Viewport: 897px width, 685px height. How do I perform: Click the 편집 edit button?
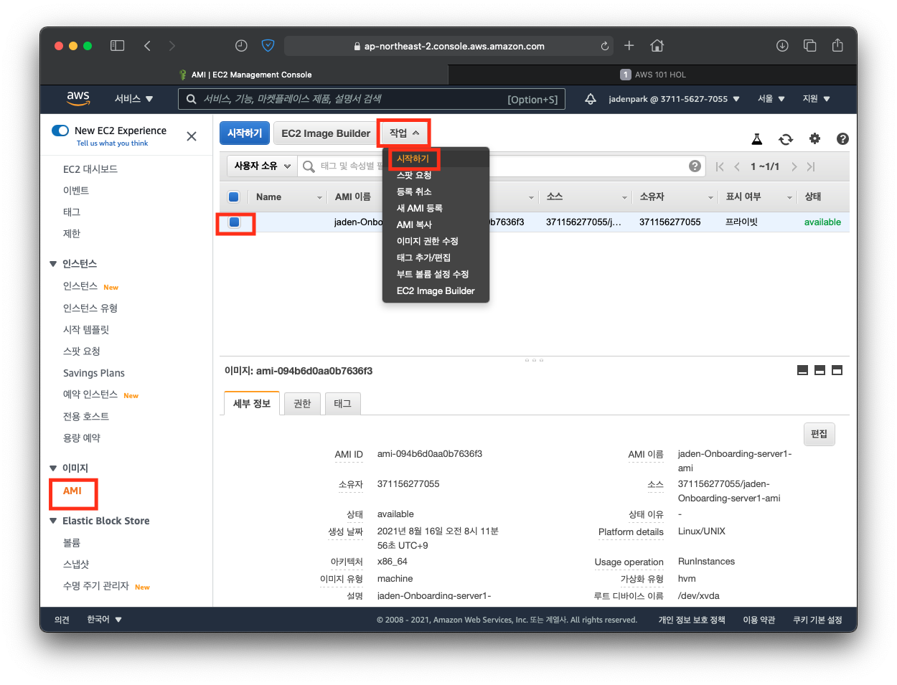pyautogui.click(x=819, y=434)
